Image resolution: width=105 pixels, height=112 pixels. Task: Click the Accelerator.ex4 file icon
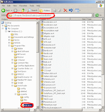(42, 22)
